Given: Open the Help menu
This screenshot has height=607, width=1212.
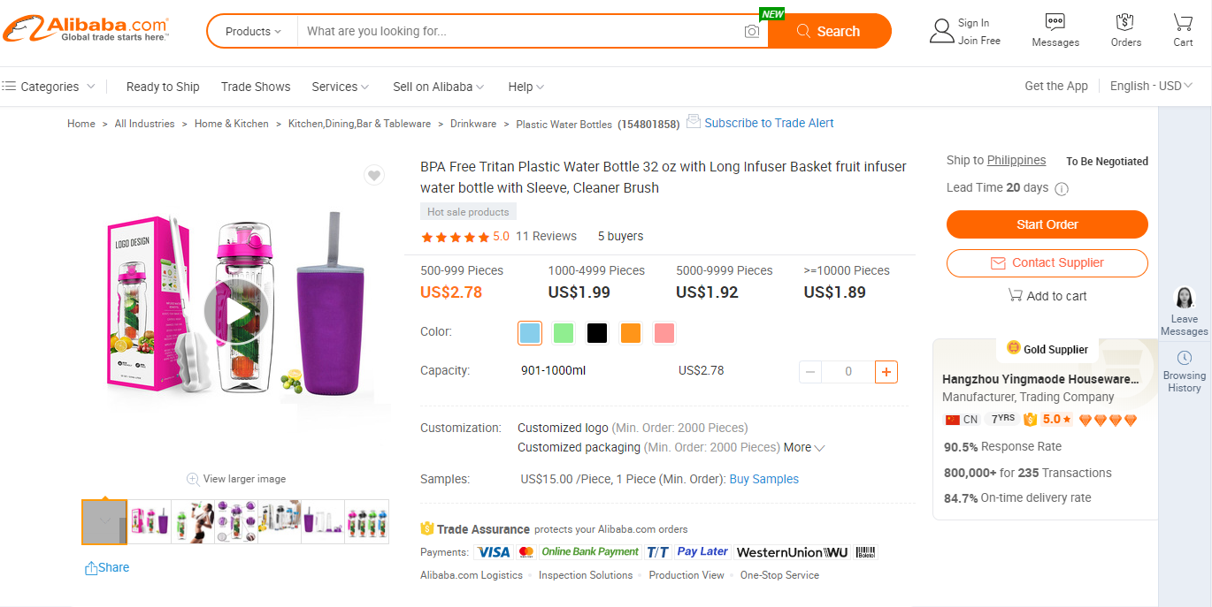Looking at the screenshot, I should (525, 87).
